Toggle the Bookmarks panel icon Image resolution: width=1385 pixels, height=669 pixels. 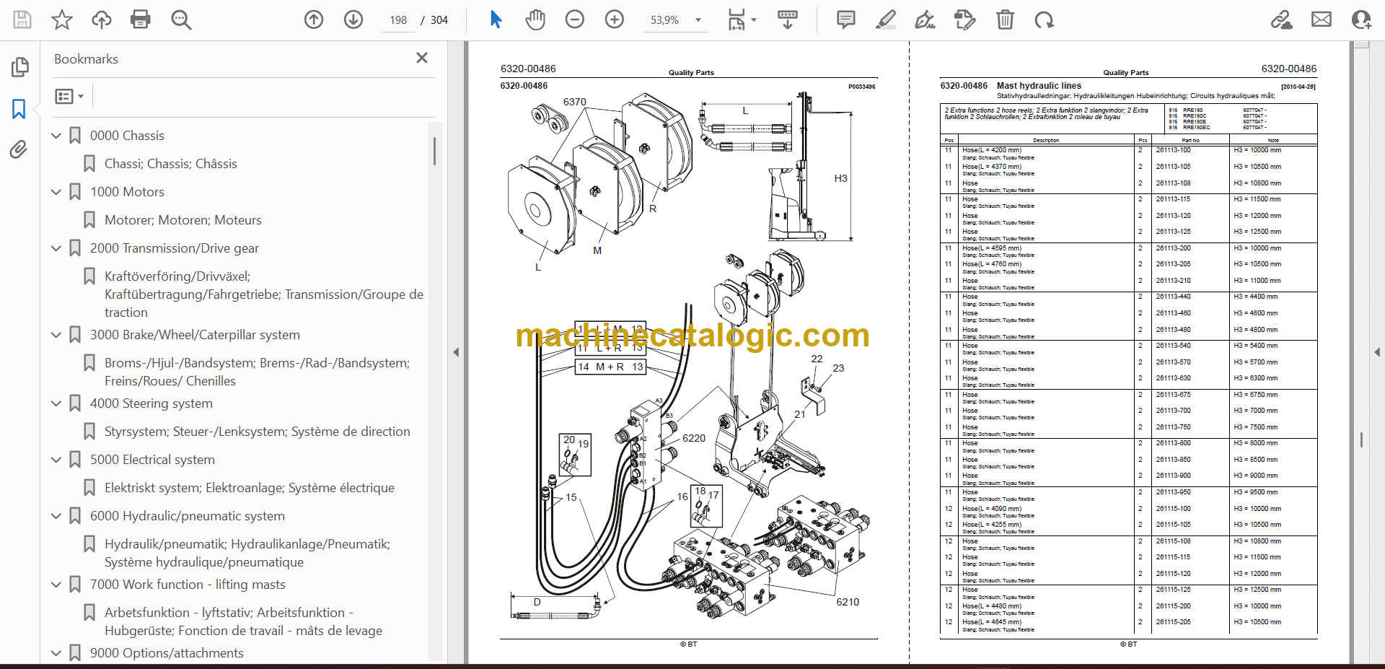[19, 109]
